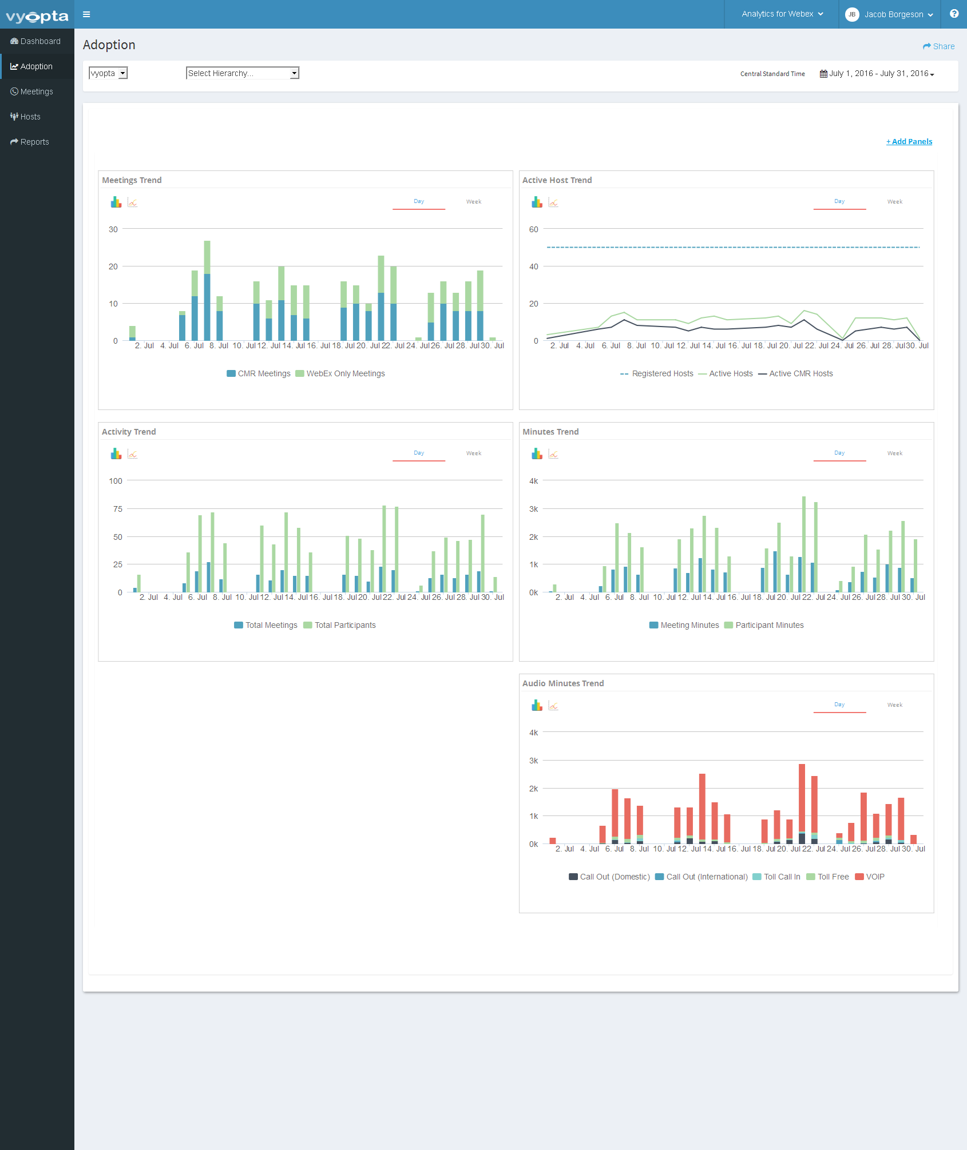
Task: Select Day tab in Audio Minutes Trend
Action: pyautogui.click(x=839, y=705)
